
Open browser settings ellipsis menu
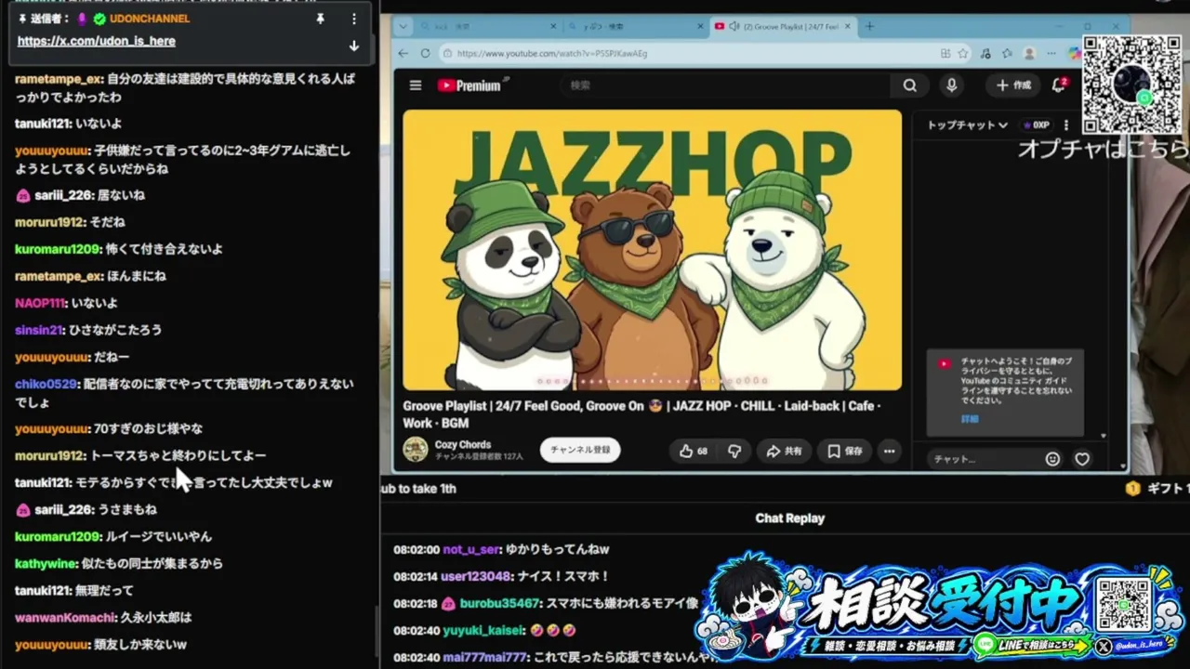1051,53
